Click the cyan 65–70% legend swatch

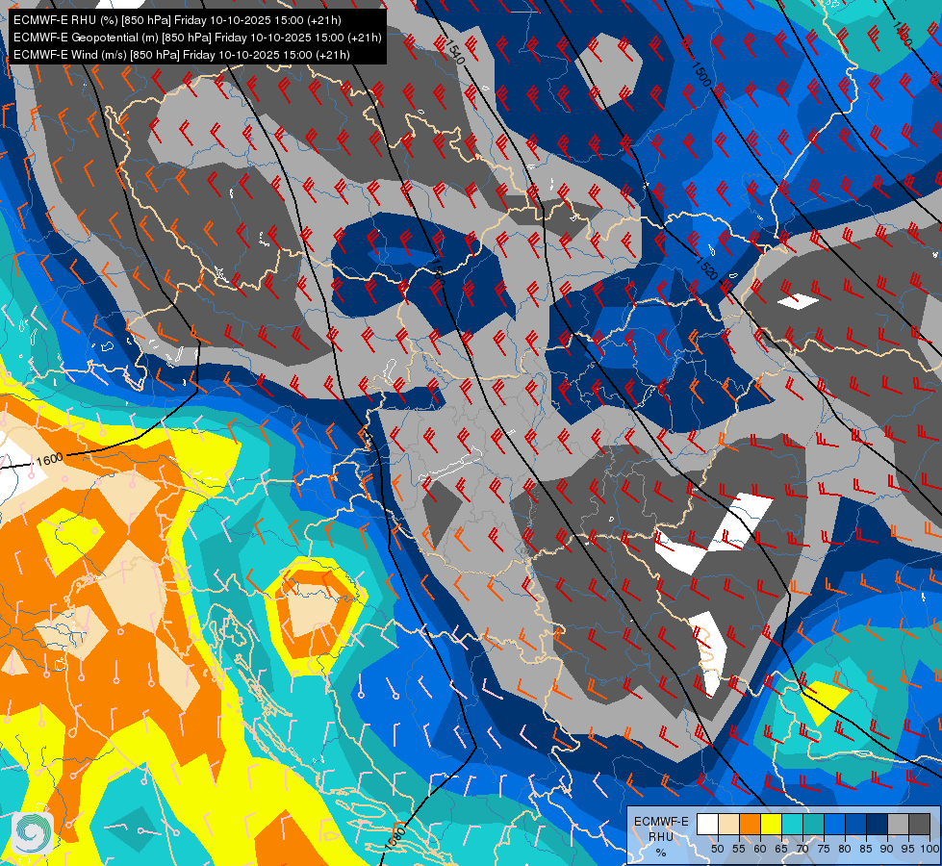point(793,824)
